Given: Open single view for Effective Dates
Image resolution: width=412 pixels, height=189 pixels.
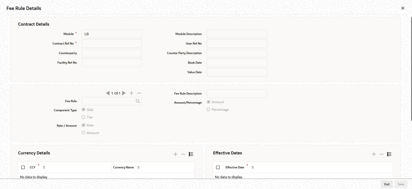Looking at the screenshot, I should [x=389, y=154].
